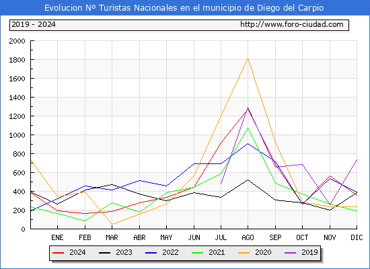Click the 1000 y-axis value
The image size is (370, 269).
pos(17,135)
